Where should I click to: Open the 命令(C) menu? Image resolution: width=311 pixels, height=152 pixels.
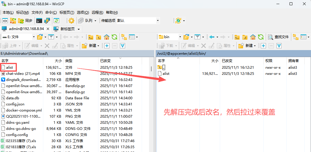point(51,12)
